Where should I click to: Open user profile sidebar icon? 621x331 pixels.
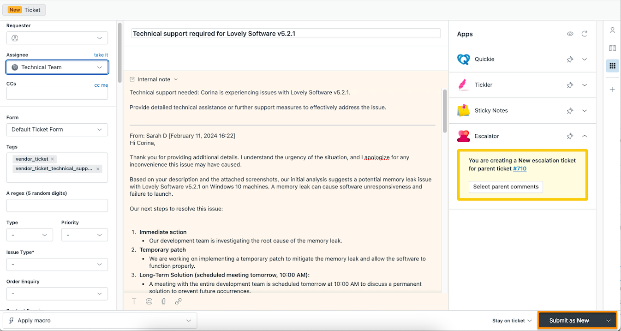pos(613,30)
